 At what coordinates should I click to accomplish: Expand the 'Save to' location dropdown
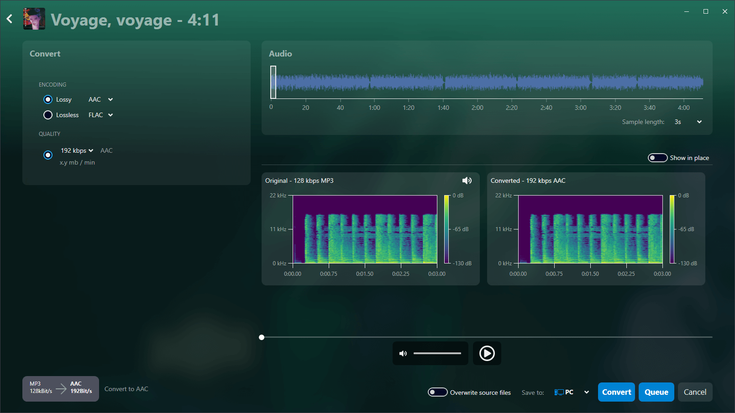tap(587, 392)
